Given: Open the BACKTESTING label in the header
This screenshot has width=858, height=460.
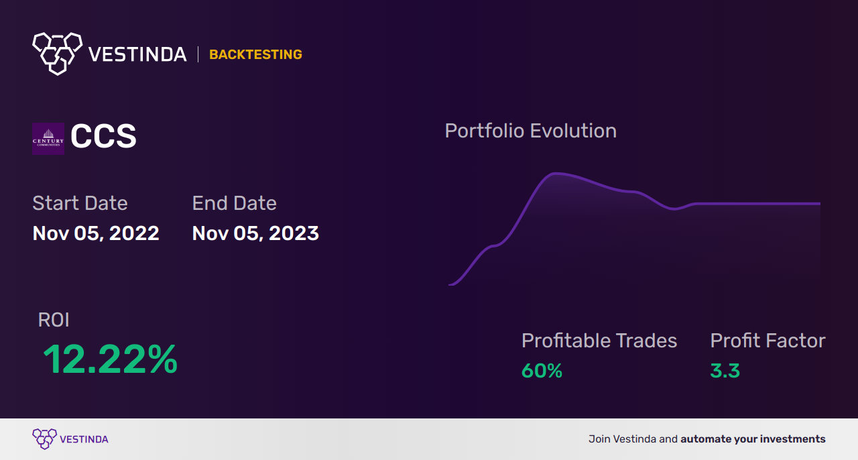Looking at the screenshot, I should coord(255,54).
